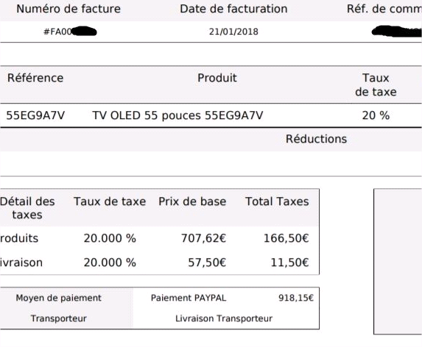
Task: Select the reference code 55EG9A7V
Action: (35, 115)
